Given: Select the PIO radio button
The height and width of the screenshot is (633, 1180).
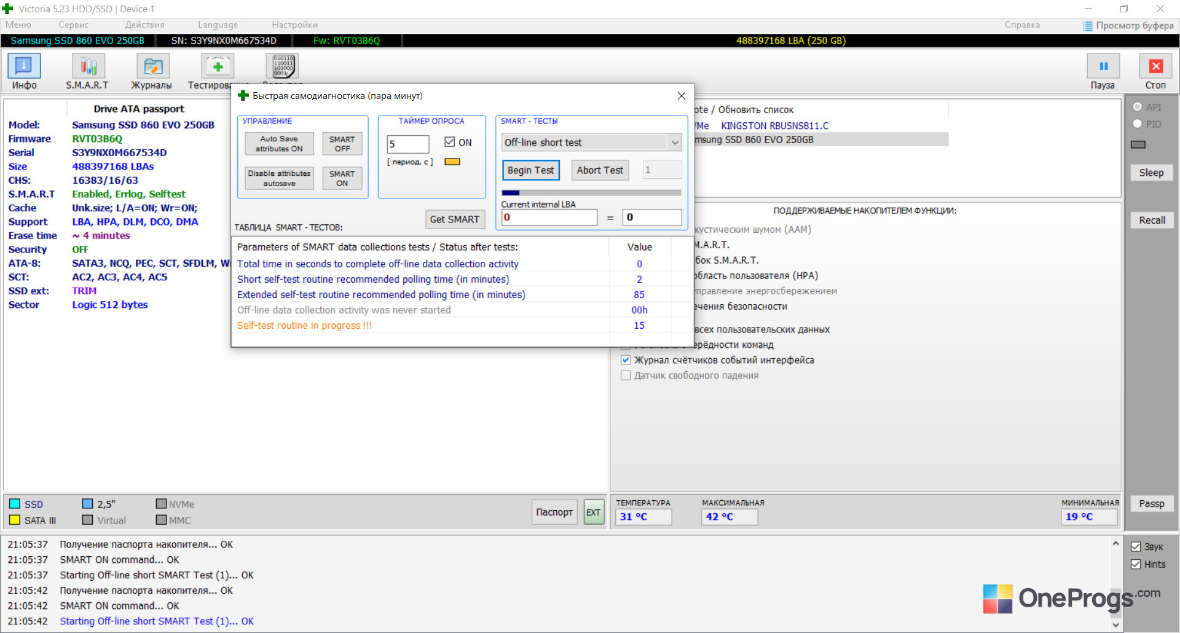Looking at the screenshot, I should 1137,124.
